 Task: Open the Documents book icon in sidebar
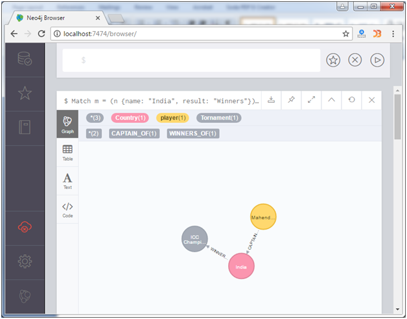pos(25,127)
